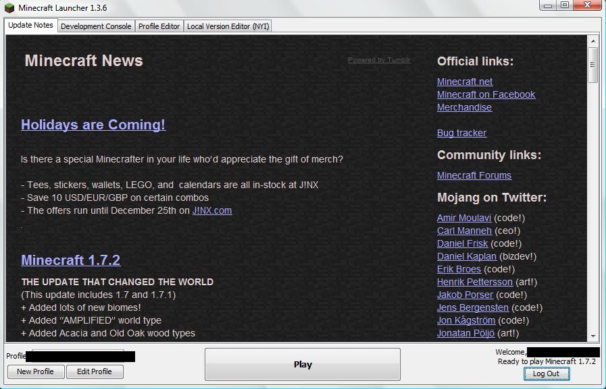This screenshot has height=389, width=606.
Task: Open the Holidays are Coming! article
Action: click(x=93, y=125)
